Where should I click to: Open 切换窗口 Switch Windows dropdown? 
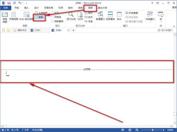tap(150, 17)
